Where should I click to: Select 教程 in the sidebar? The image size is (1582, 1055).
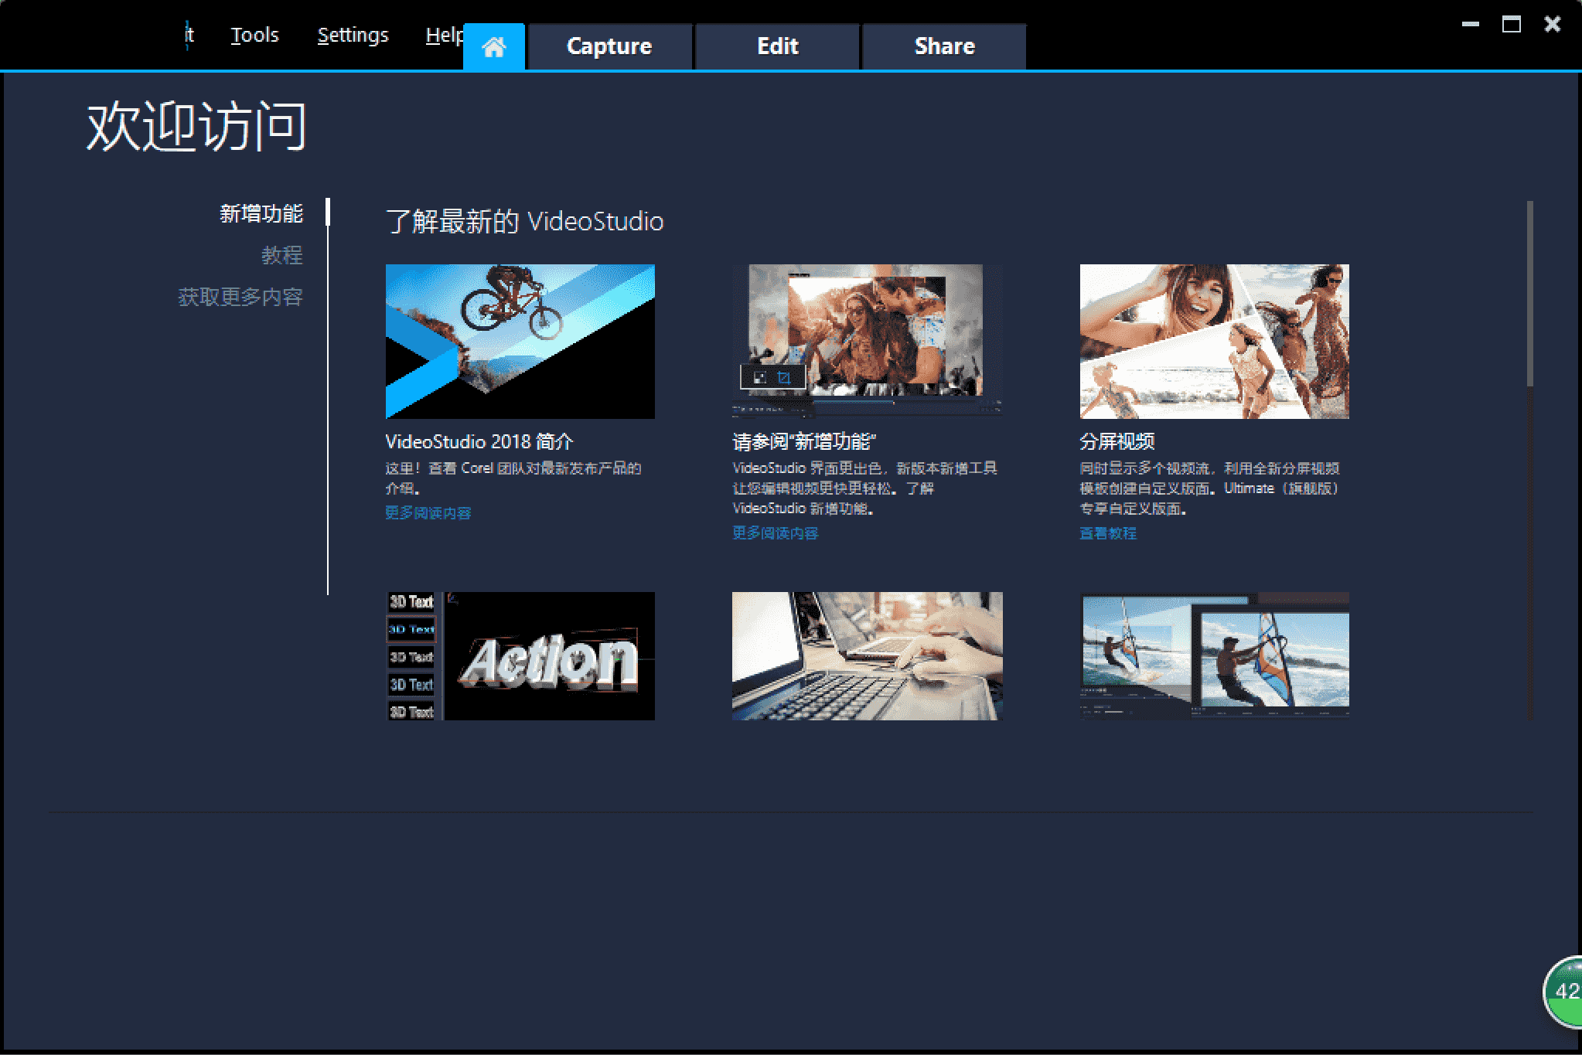[x=281, y=255]
